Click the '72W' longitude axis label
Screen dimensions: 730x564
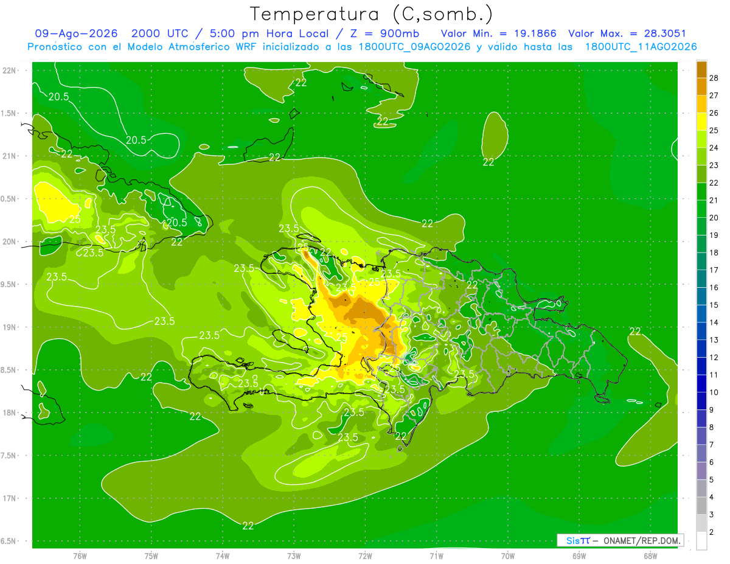[365, 556]
